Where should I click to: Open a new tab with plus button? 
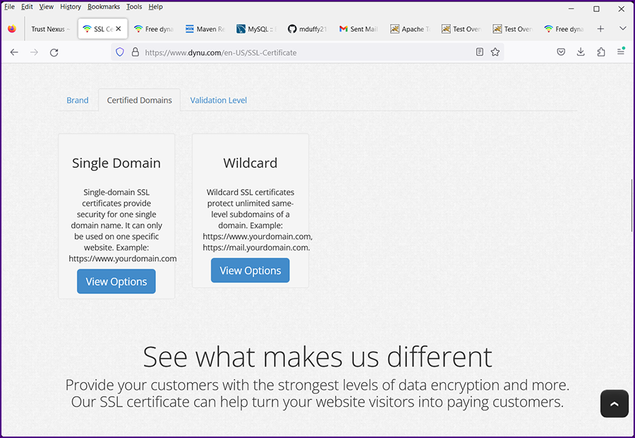point(600,29)
